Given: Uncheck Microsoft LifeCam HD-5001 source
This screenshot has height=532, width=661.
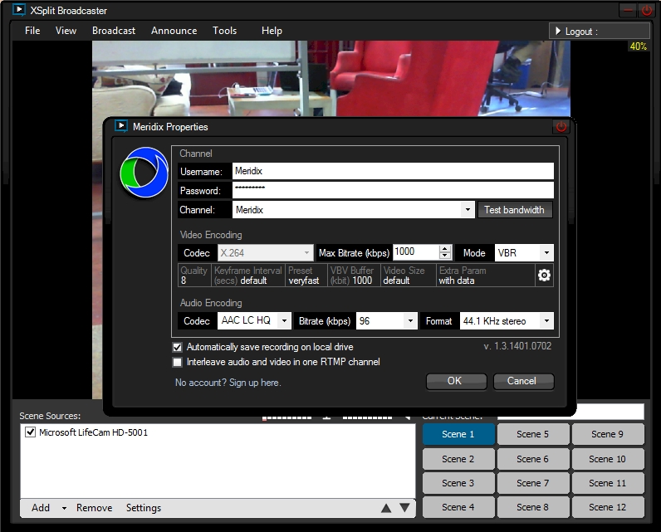Looking at the screenshot, I should [31, 432].
